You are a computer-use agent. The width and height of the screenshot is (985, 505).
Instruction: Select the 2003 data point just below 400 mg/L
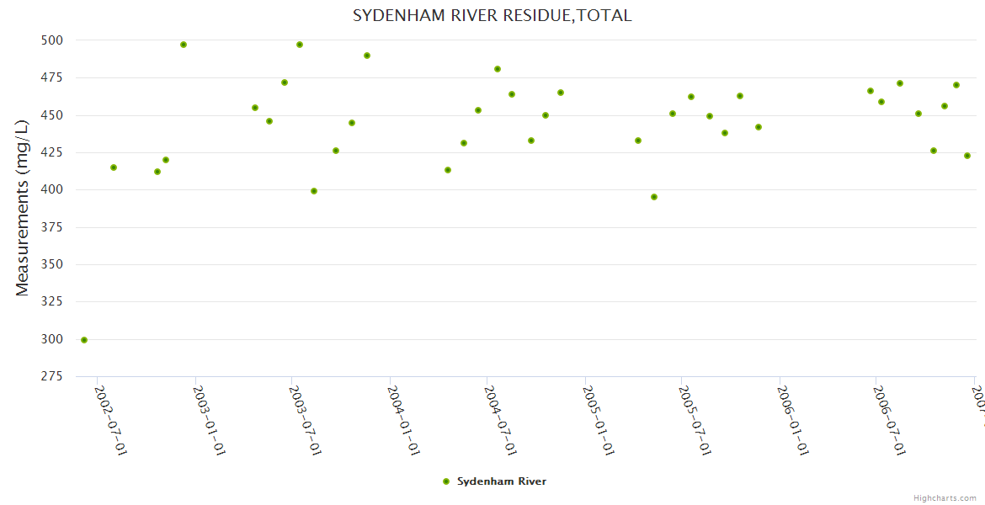click(314, 191)
